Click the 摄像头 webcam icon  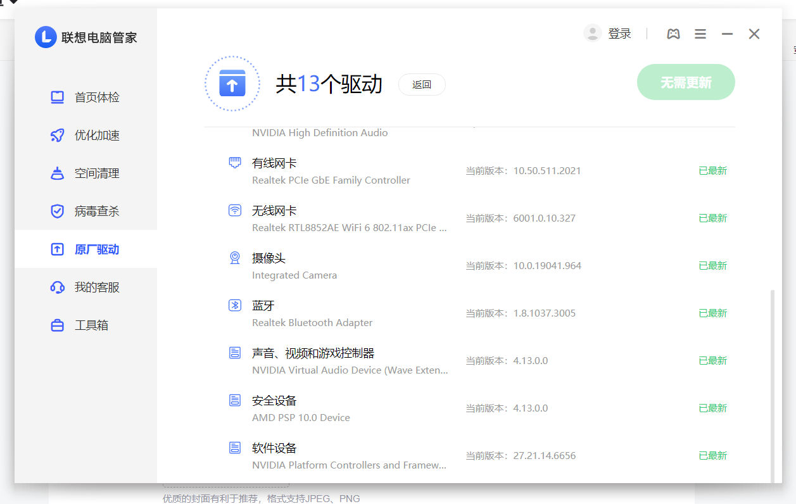pyautogui.click(x=235, y=258)
